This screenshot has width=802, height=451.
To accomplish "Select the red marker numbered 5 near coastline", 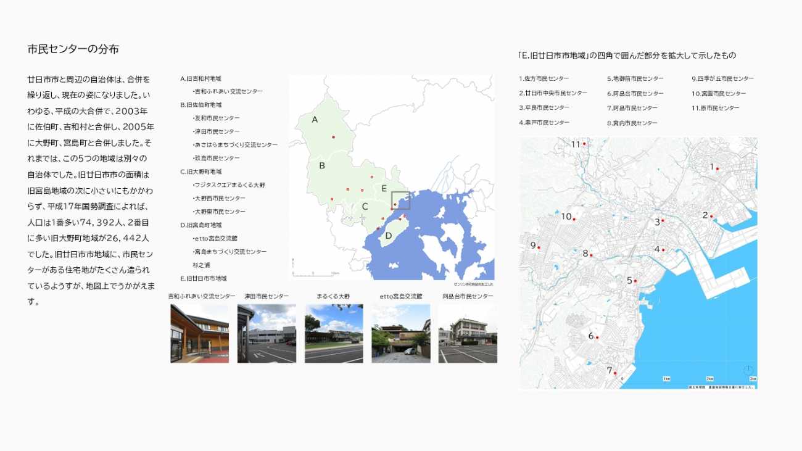I will [x=635, y=282].
